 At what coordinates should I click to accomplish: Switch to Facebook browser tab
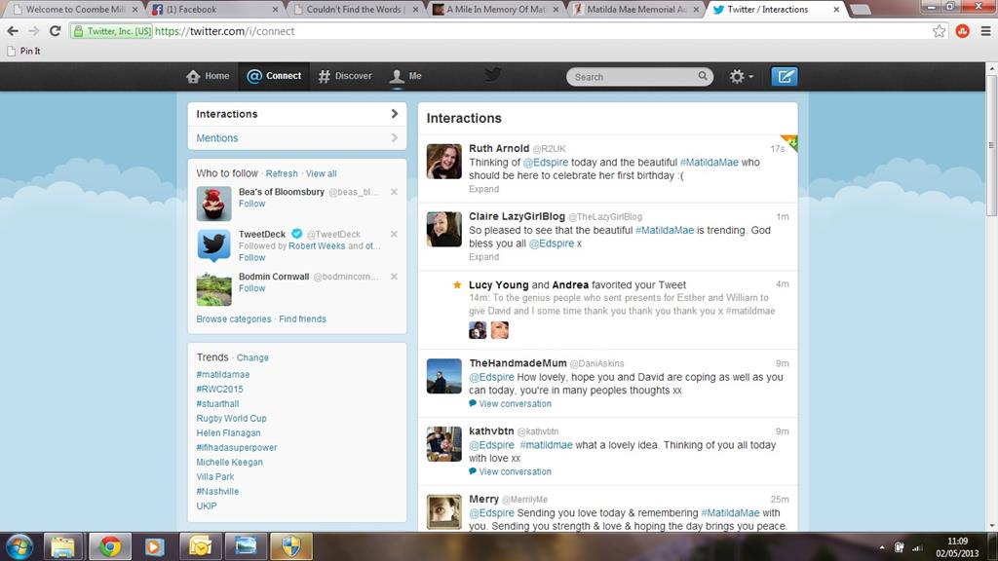[213, 10]
